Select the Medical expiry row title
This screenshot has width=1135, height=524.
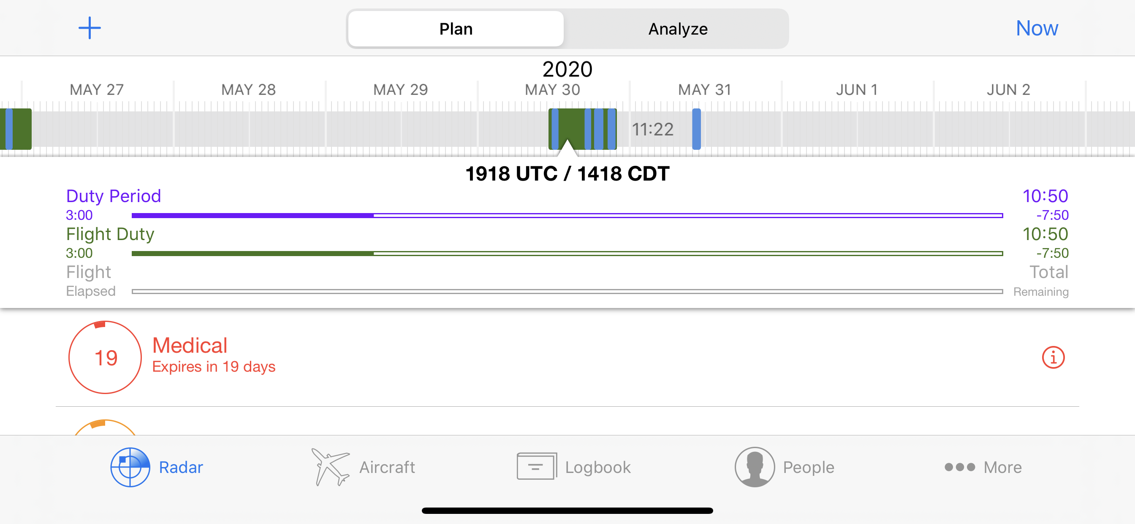[190, 345]
